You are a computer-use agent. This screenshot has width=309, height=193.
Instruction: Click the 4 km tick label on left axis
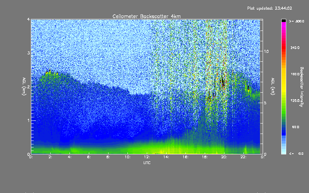29,20
